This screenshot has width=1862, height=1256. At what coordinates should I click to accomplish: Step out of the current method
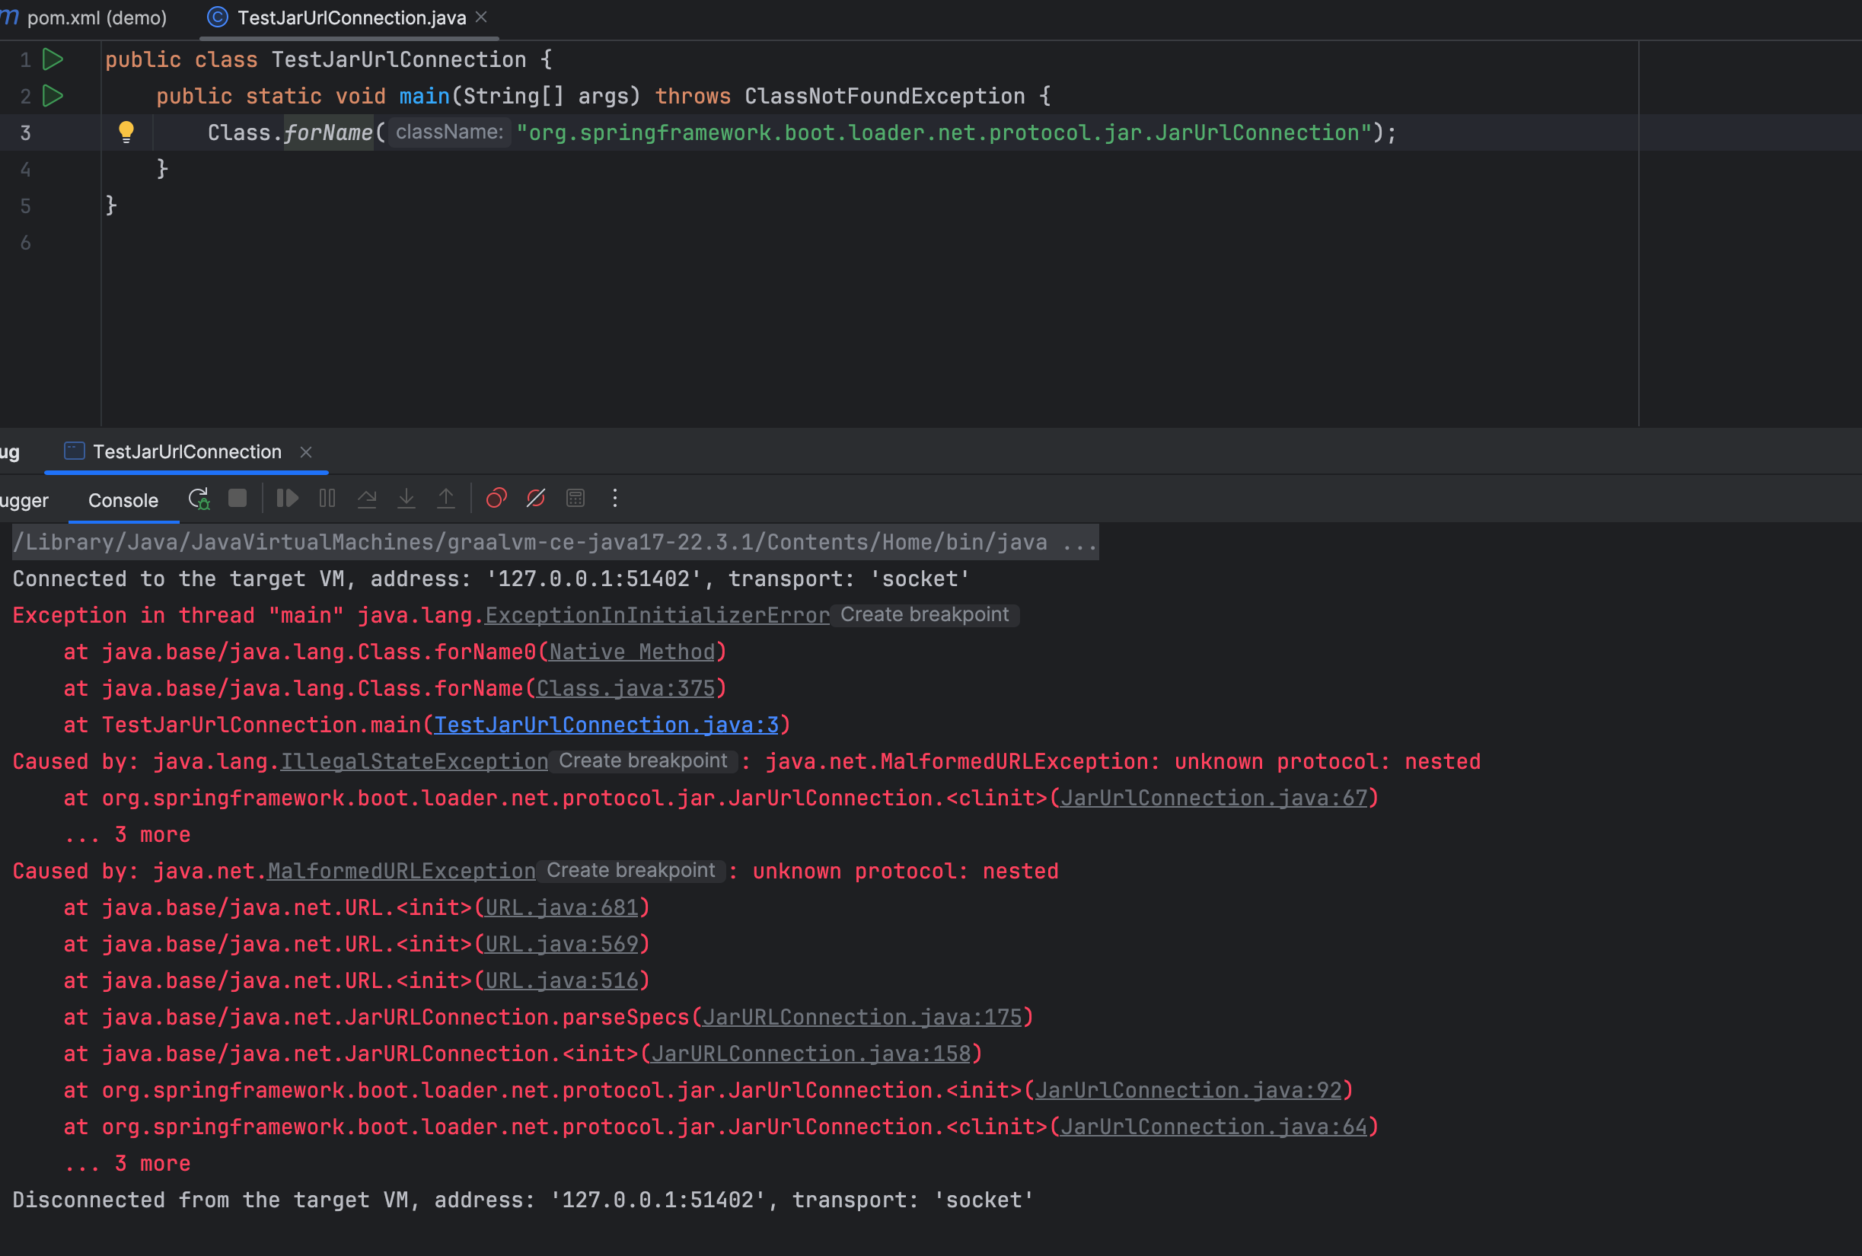pyautogui.click(x=445, y=499)
